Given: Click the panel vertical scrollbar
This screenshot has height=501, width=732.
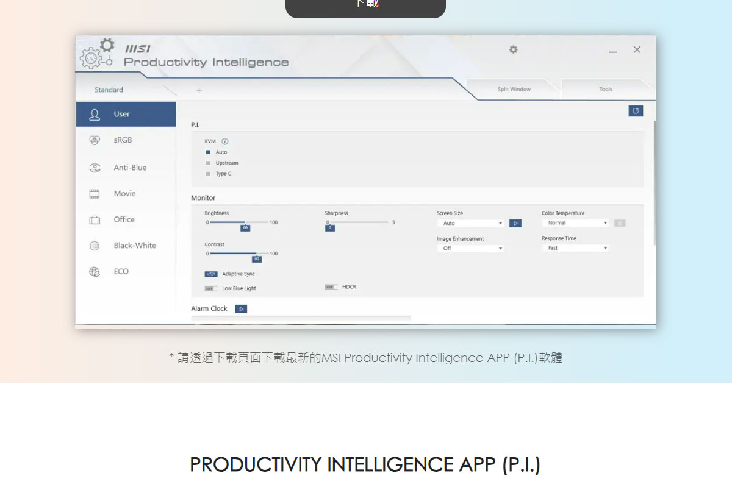Looking at the screenshot, I should pos(655,183).
